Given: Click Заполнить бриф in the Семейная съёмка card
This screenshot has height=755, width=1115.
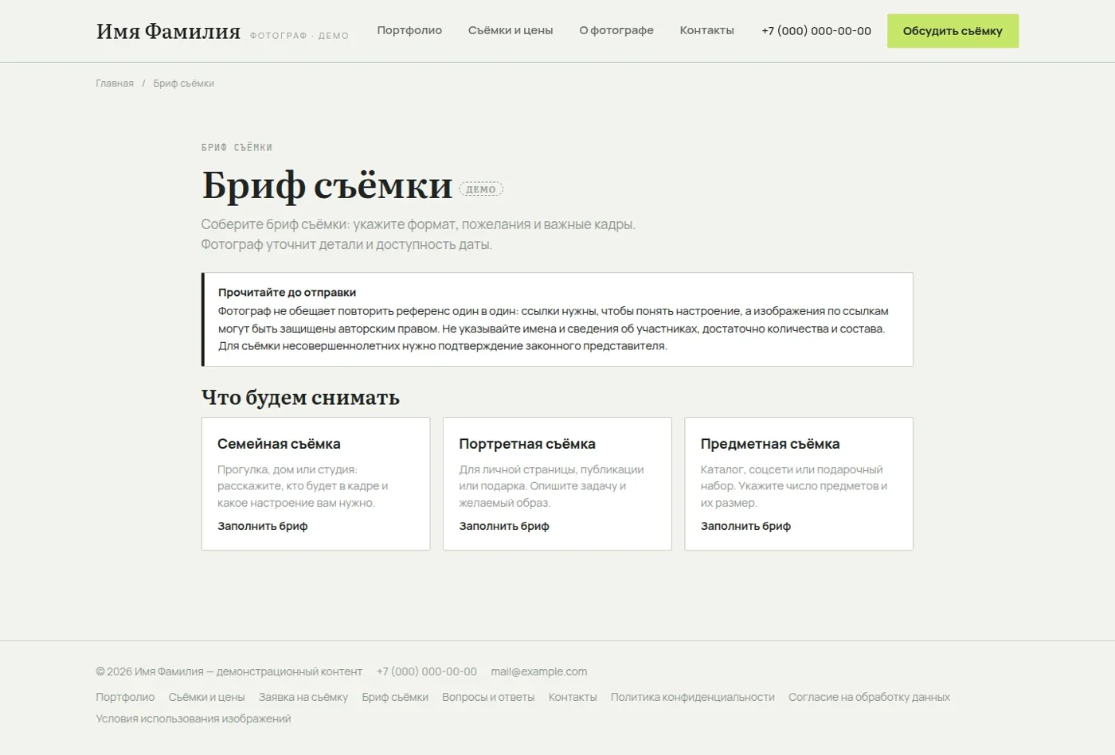Looking at the screenshot, I should coord(263,526).
